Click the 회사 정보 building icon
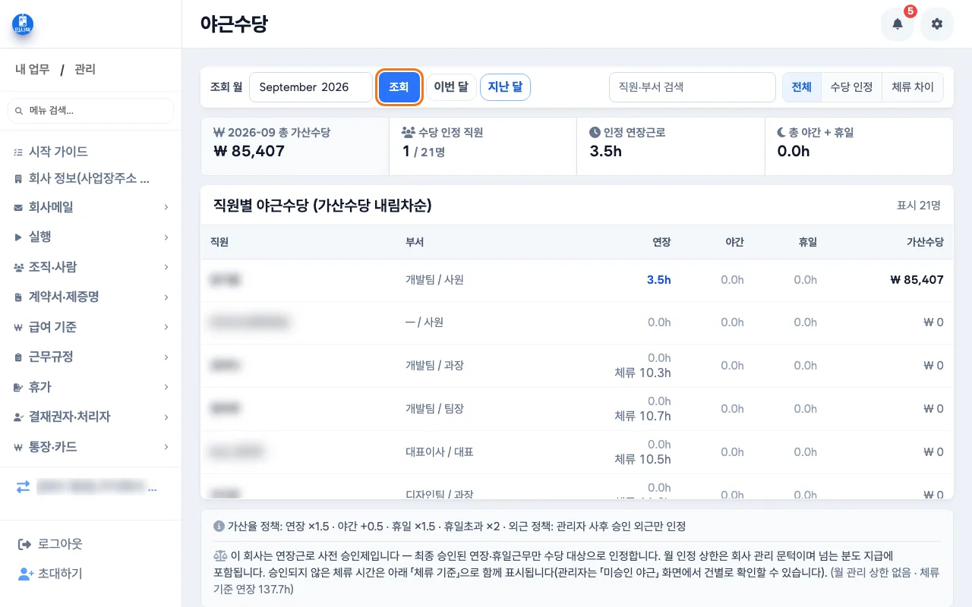This screenshot has height=607, width=972. click(18, 179)
